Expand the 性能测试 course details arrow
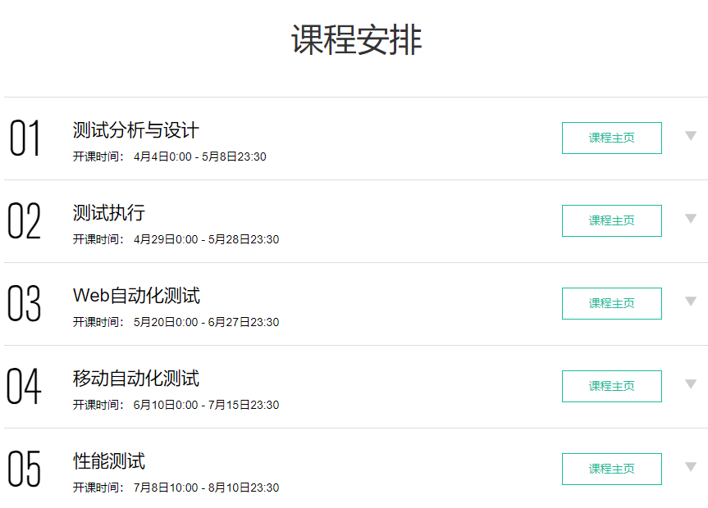The image size is (708, 508). [691, 467]
